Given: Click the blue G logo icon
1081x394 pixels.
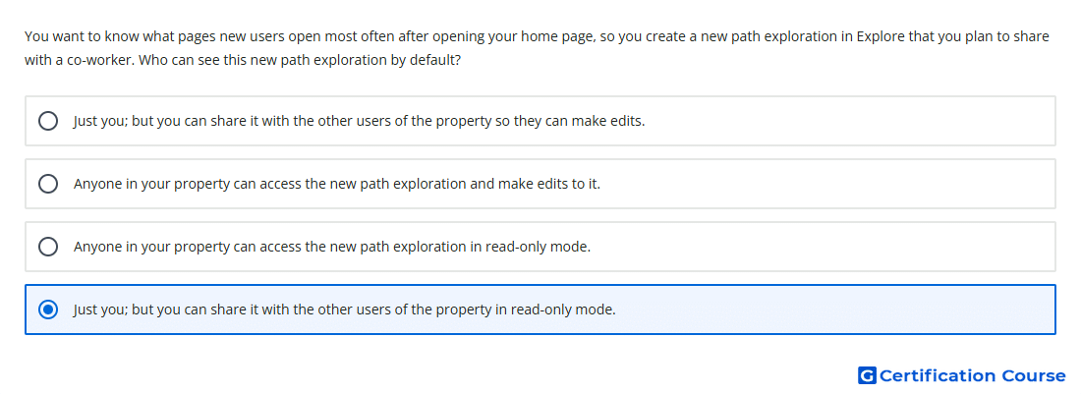Looking at the screenshot, I should [867, 375].
